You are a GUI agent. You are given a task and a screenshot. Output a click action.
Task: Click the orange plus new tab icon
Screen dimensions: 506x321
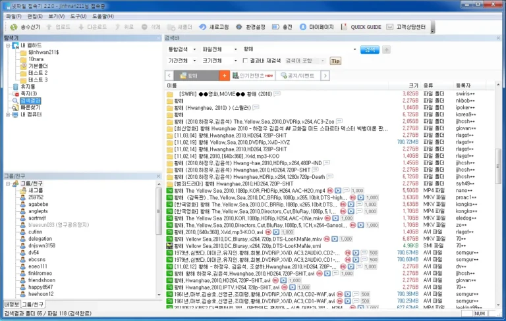point(225,76)
